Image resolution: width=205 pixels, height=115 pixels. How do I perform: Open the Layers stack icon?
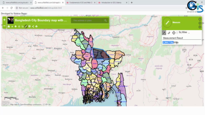[16, 27]
